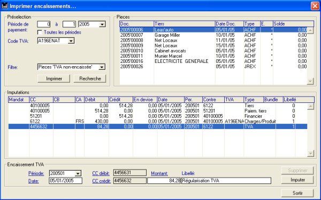Open the Montant link label
The width and height of the screenshot is (321, 200).
point(159,173)
